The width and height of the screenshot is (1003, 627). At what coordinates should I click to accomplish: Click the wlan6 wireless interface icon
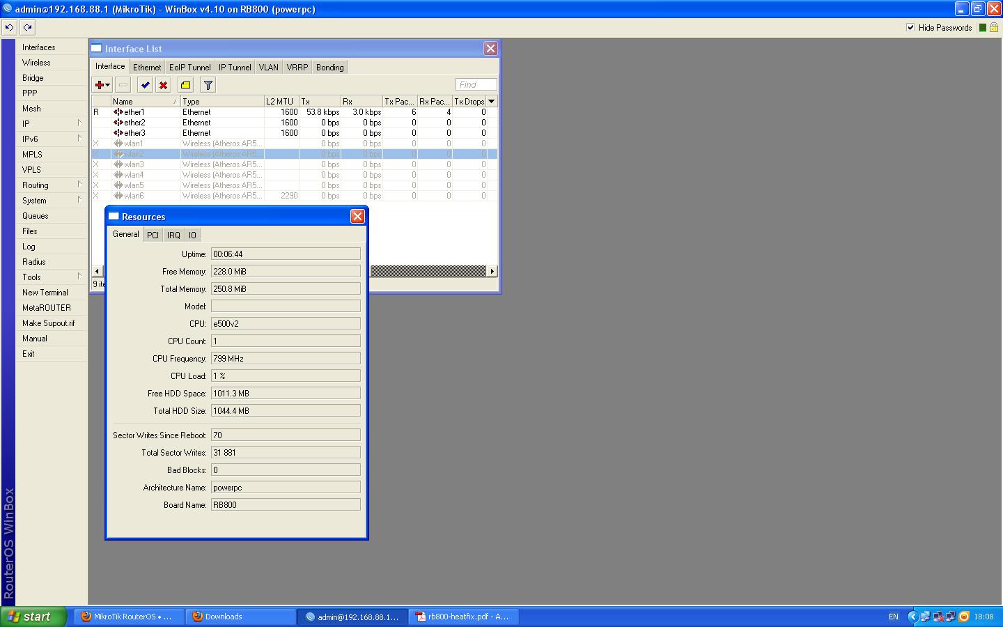pos(118,196)
